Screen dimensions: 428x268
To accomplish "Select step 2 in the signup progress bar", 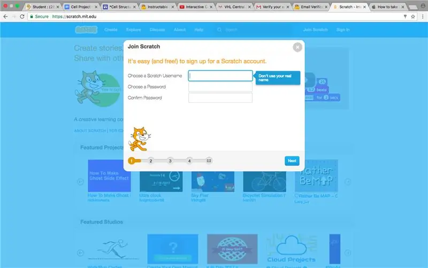I will (x=151, y=161).
